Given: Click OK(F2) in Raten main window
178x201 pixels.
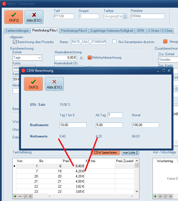Looking at the screenshot, I should tap(14, 17).
